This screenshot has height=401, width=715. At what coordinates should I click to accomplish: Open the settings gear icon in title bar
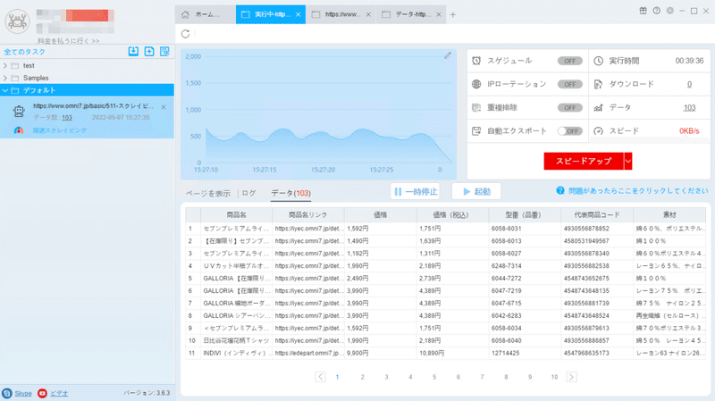pos(669,11)
